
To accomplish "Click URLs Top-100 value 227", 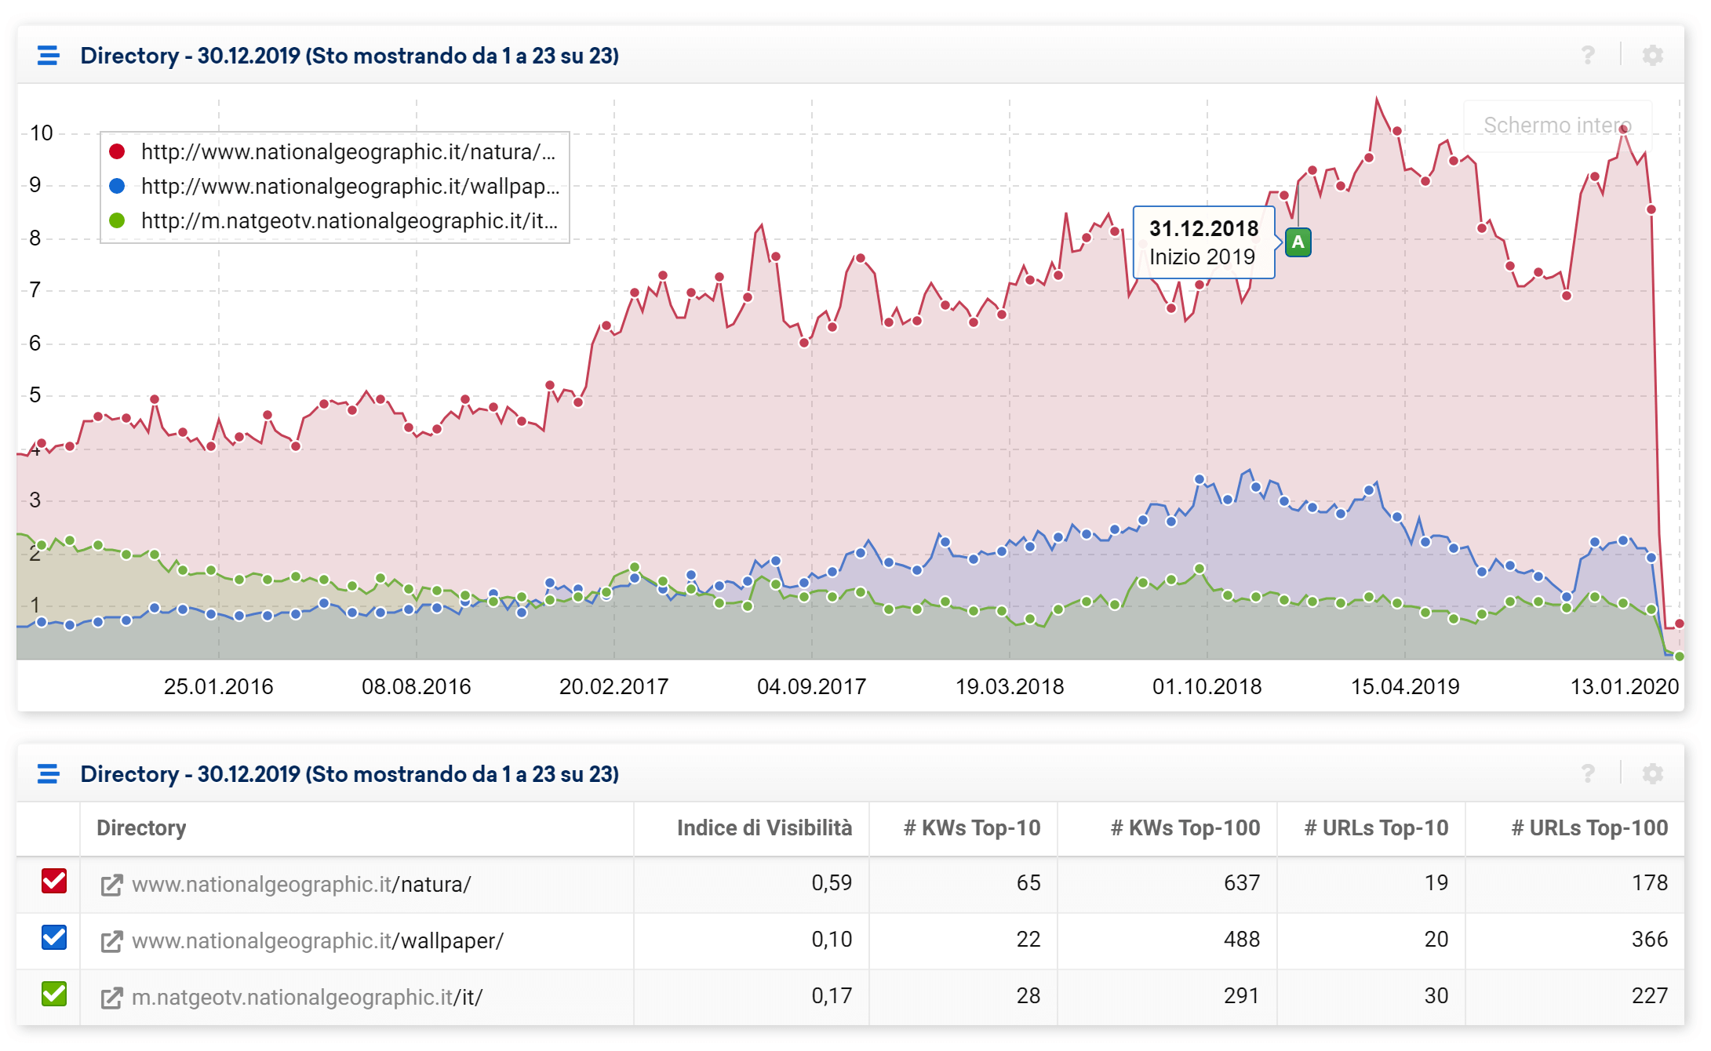I will [x=1650, y=996].
